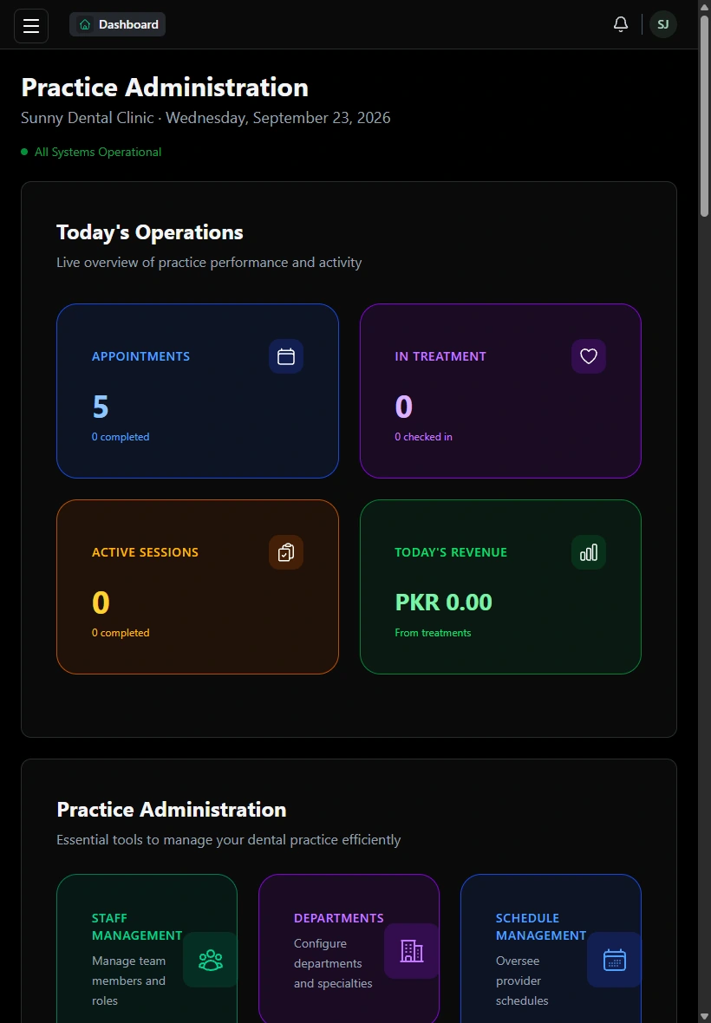Open the Appointments stats card
The image size is (711, 1023).
pos(198,391)
